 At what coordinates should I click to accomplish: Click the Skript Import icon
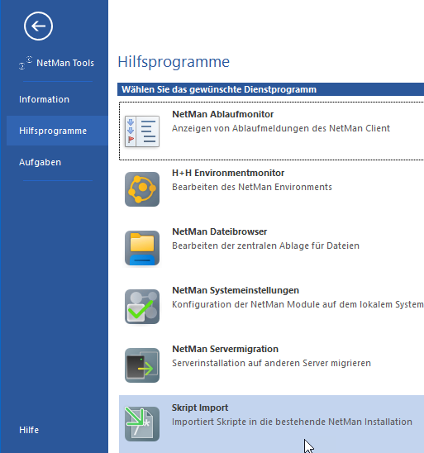142,424
